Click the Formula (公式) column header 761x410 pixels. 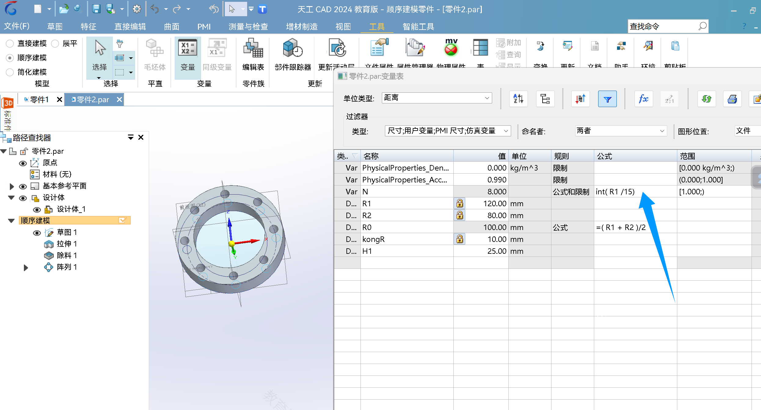(635, 156)
